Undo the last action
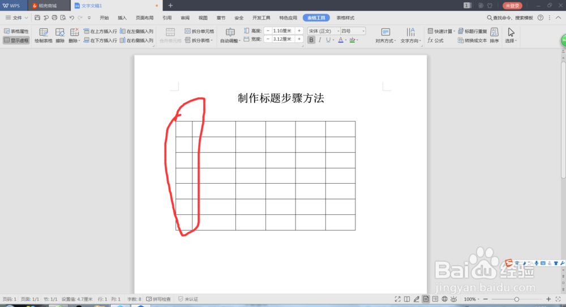Image resolution: width=566 pixels, height=307 pixels. 72,18
